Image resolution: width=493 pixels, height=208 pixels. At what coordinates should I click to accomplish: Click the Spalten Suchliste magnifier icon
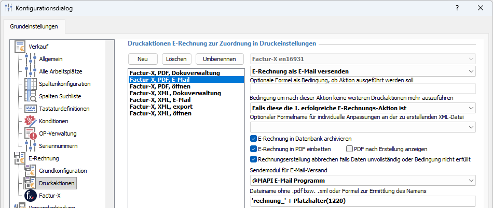[x=31, y=96]
